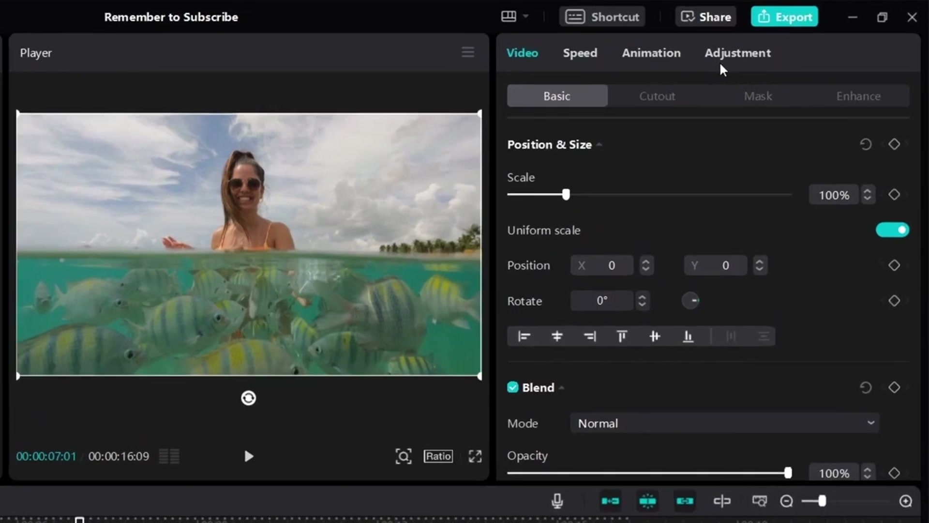Click the Scale slider handle
The width and height of the screenshot is (929, 523).
[x=566, y=195]
